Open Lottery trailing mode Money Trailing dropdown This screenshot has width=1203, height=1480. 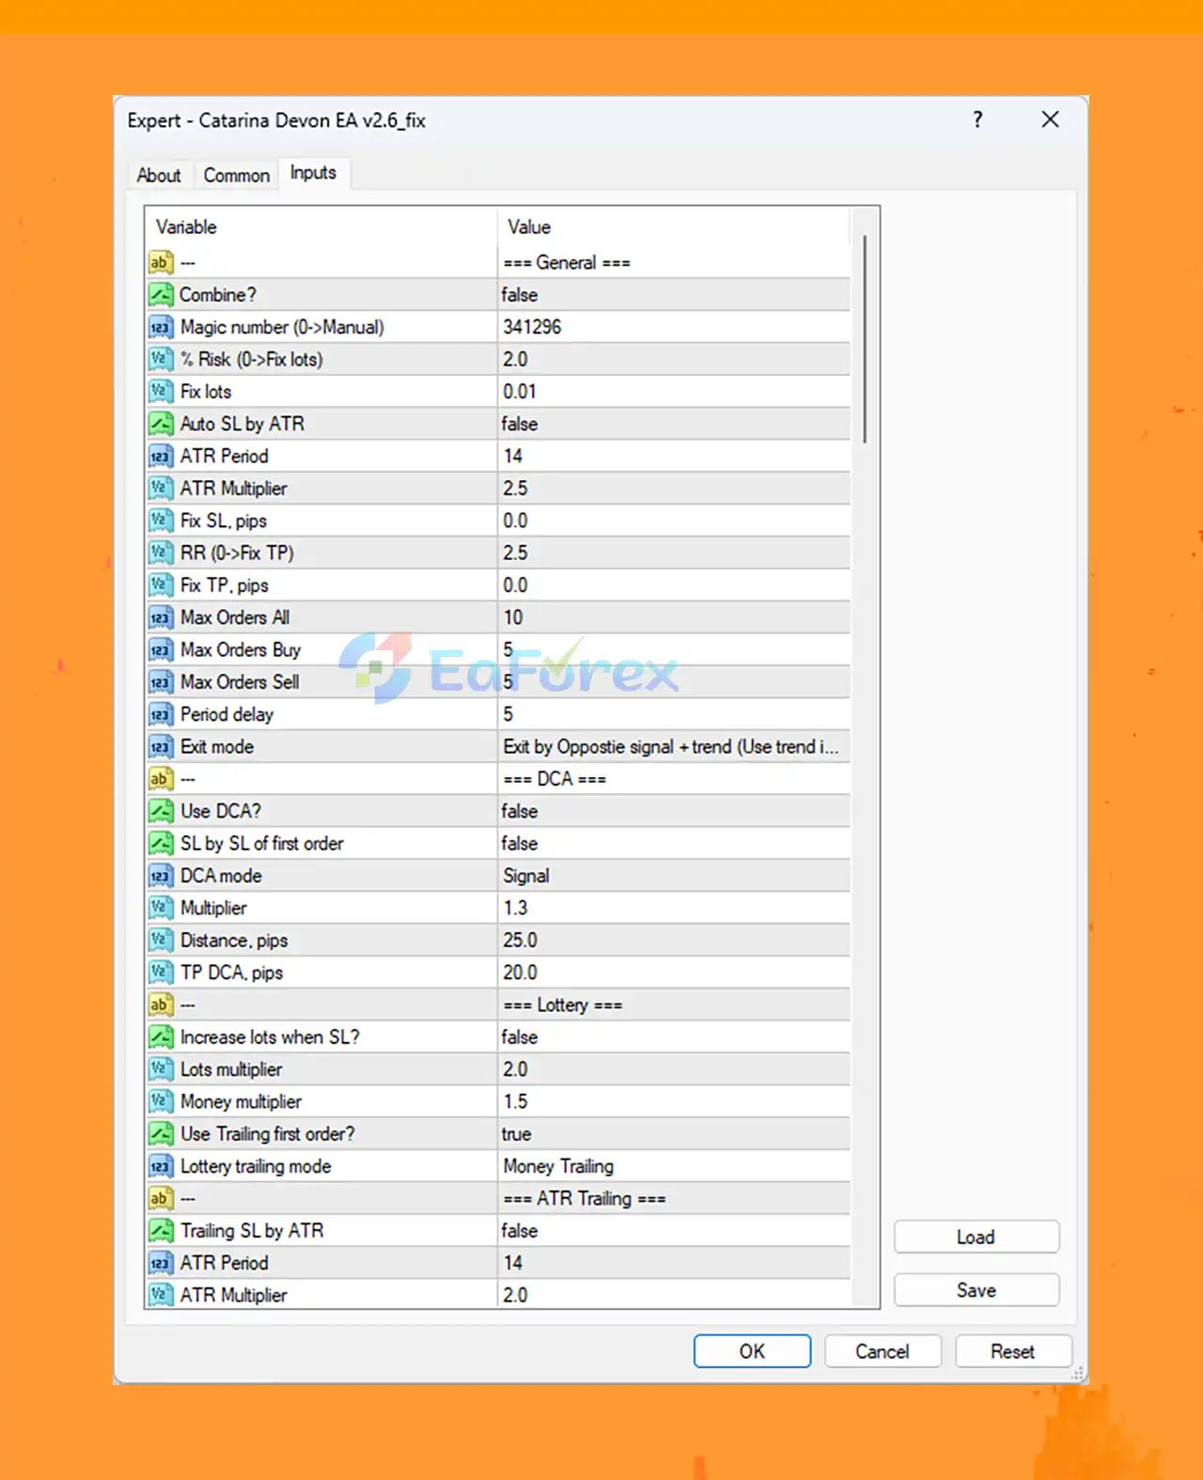point(673,1166)
